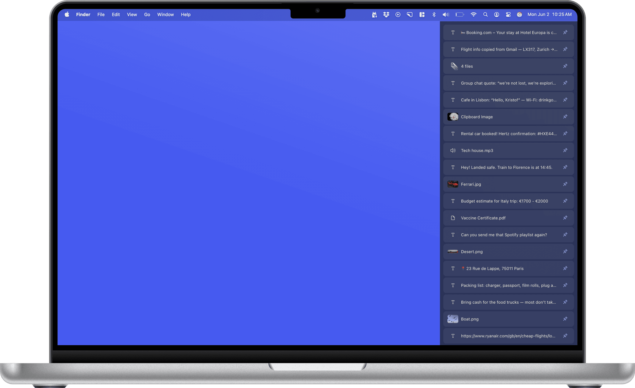The height and width of the screenshot is (388, 635).
Task: Select the 23 Rue de Lappe address entry
Action: click(x=508, y=268)
